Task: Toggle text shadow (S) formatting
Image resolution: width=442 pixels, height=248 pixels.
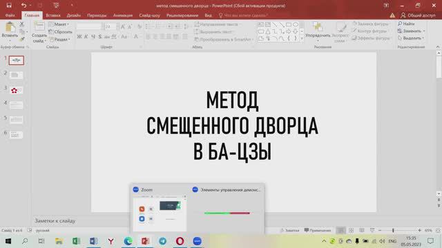Action: (99, 37)
